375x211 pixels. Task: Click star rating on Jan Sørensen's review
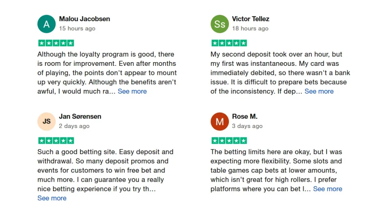tap(56, 141)
